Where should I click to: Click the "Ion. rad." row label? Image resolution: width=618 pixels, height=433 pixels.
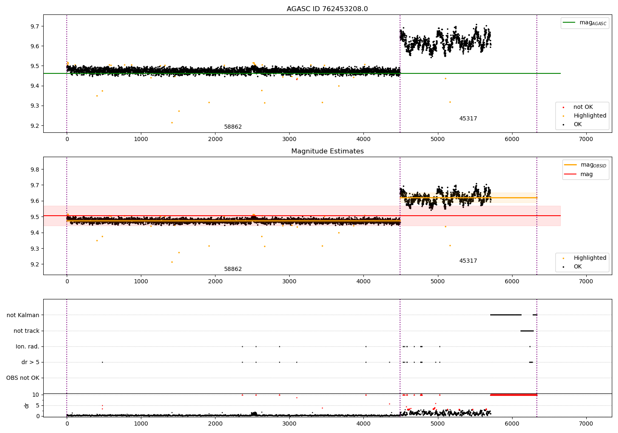pos(28,347)
